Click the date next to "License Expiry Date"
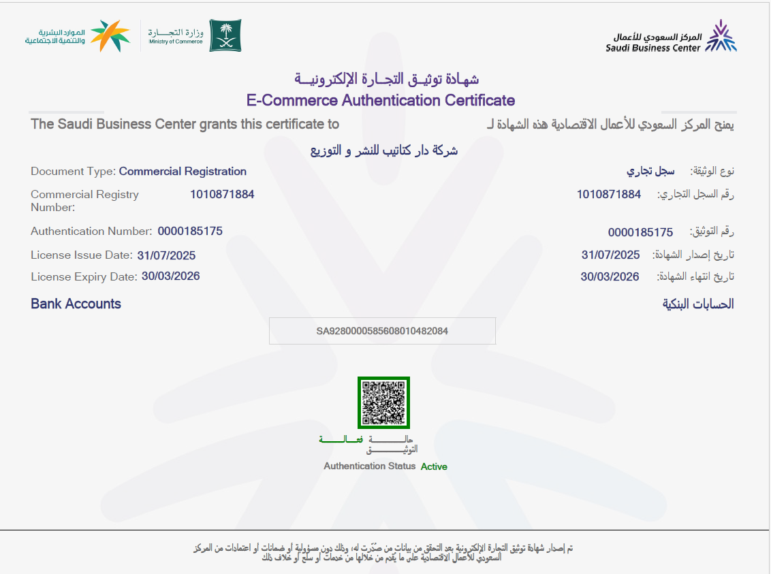 [170, 276]
